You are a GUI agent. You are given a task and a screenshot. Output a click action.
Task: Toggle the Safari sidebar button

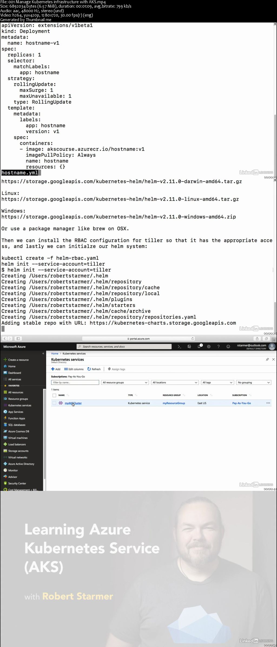18,339
